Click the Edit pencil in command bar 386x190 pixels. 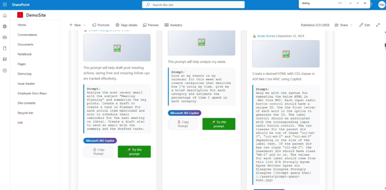[365, 25]
